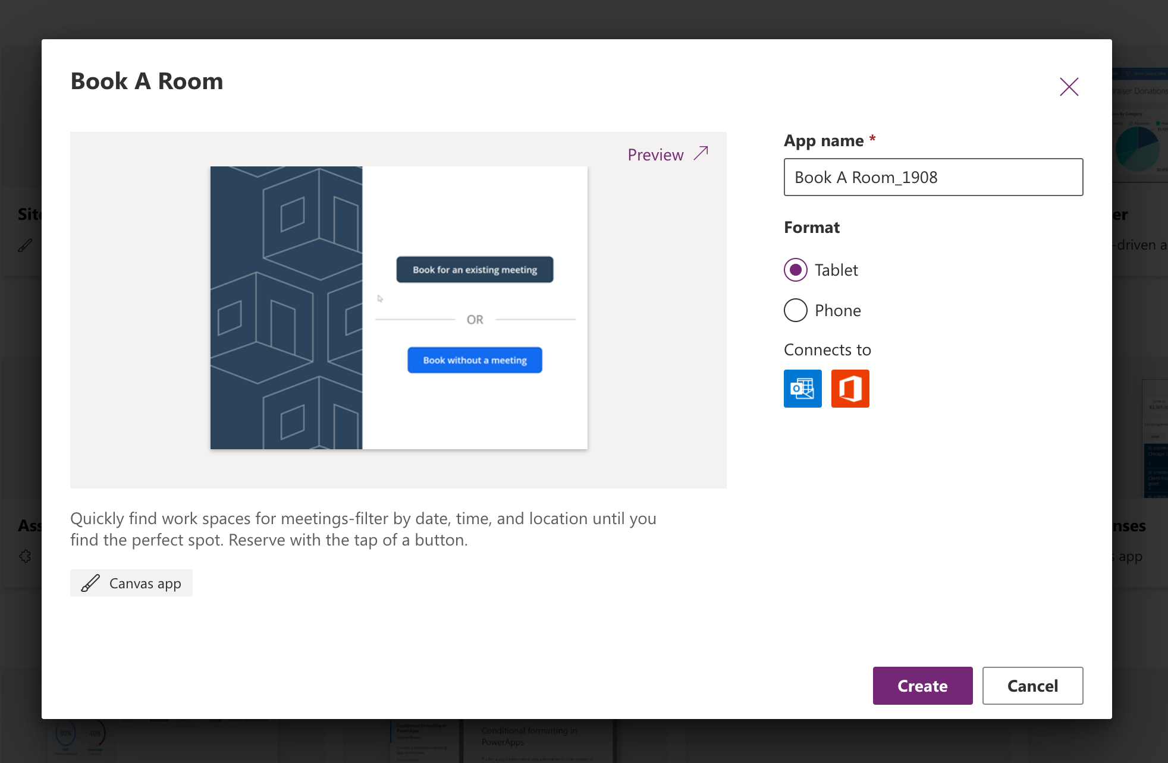
Task: Click 'Book for an existing meeting' in preview
Action: (x=475, y=270)
